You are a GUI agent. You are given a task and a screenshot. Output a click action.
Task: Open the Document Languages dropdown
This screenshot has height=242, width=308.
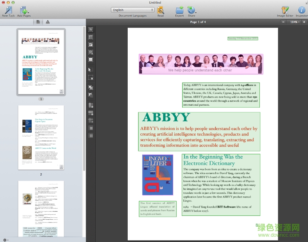(133, 10)
